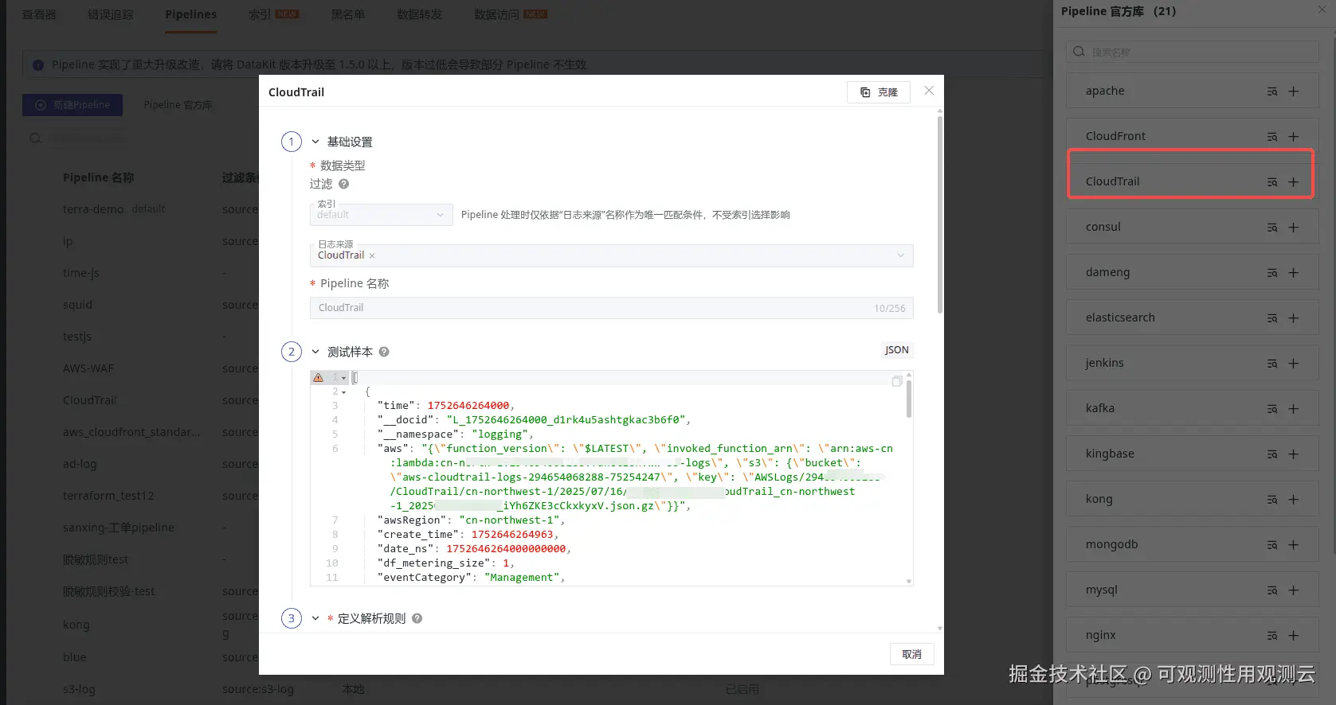The height and width of the screenshot is (705, 1336).
Task: Collapse the 定义解析规则 section
Action: (315, 618)
